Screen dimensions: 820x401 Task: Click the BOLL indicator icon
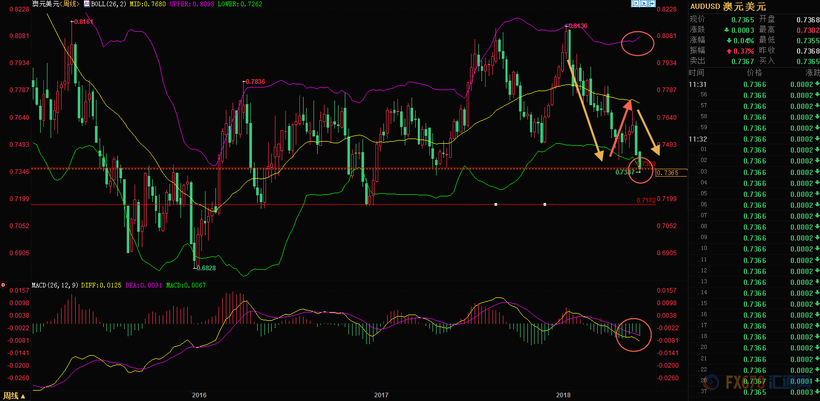tap(87, 4)
